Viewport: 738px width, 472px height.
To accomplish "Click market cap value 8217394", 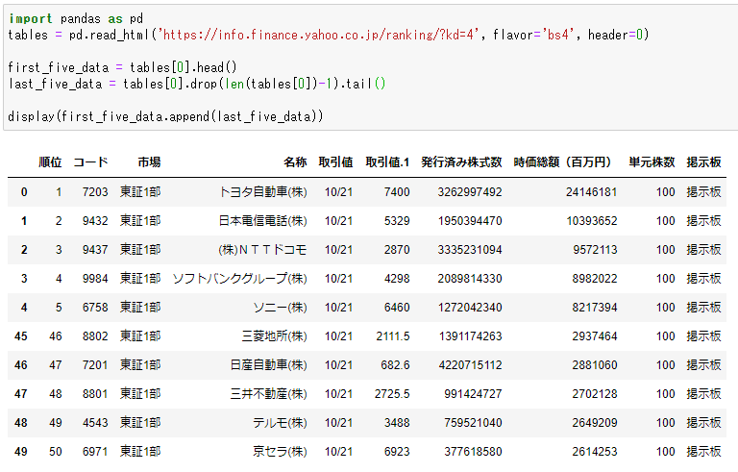I will point(595,307).
